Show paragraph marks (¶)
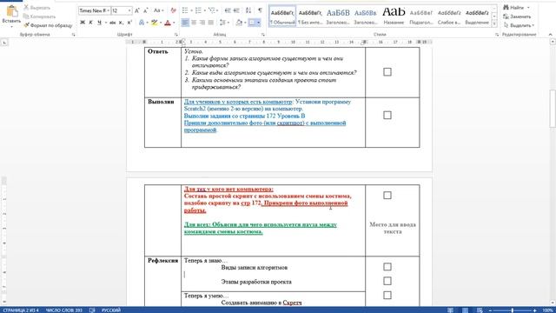The width and height of the screenshot is (556, 313). [x=260, y=10]
